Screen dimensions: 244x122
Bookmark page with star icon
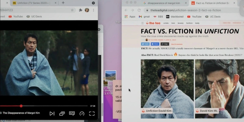(72, 10)
